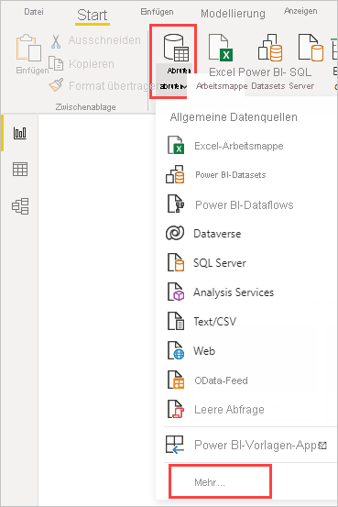Click the Dataverse swirl icon
This screenshot has width=338, height=507.
click(x=175, y=233)
